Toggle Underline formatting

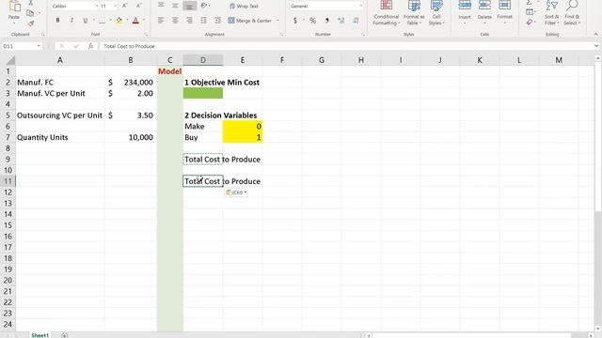86,21
